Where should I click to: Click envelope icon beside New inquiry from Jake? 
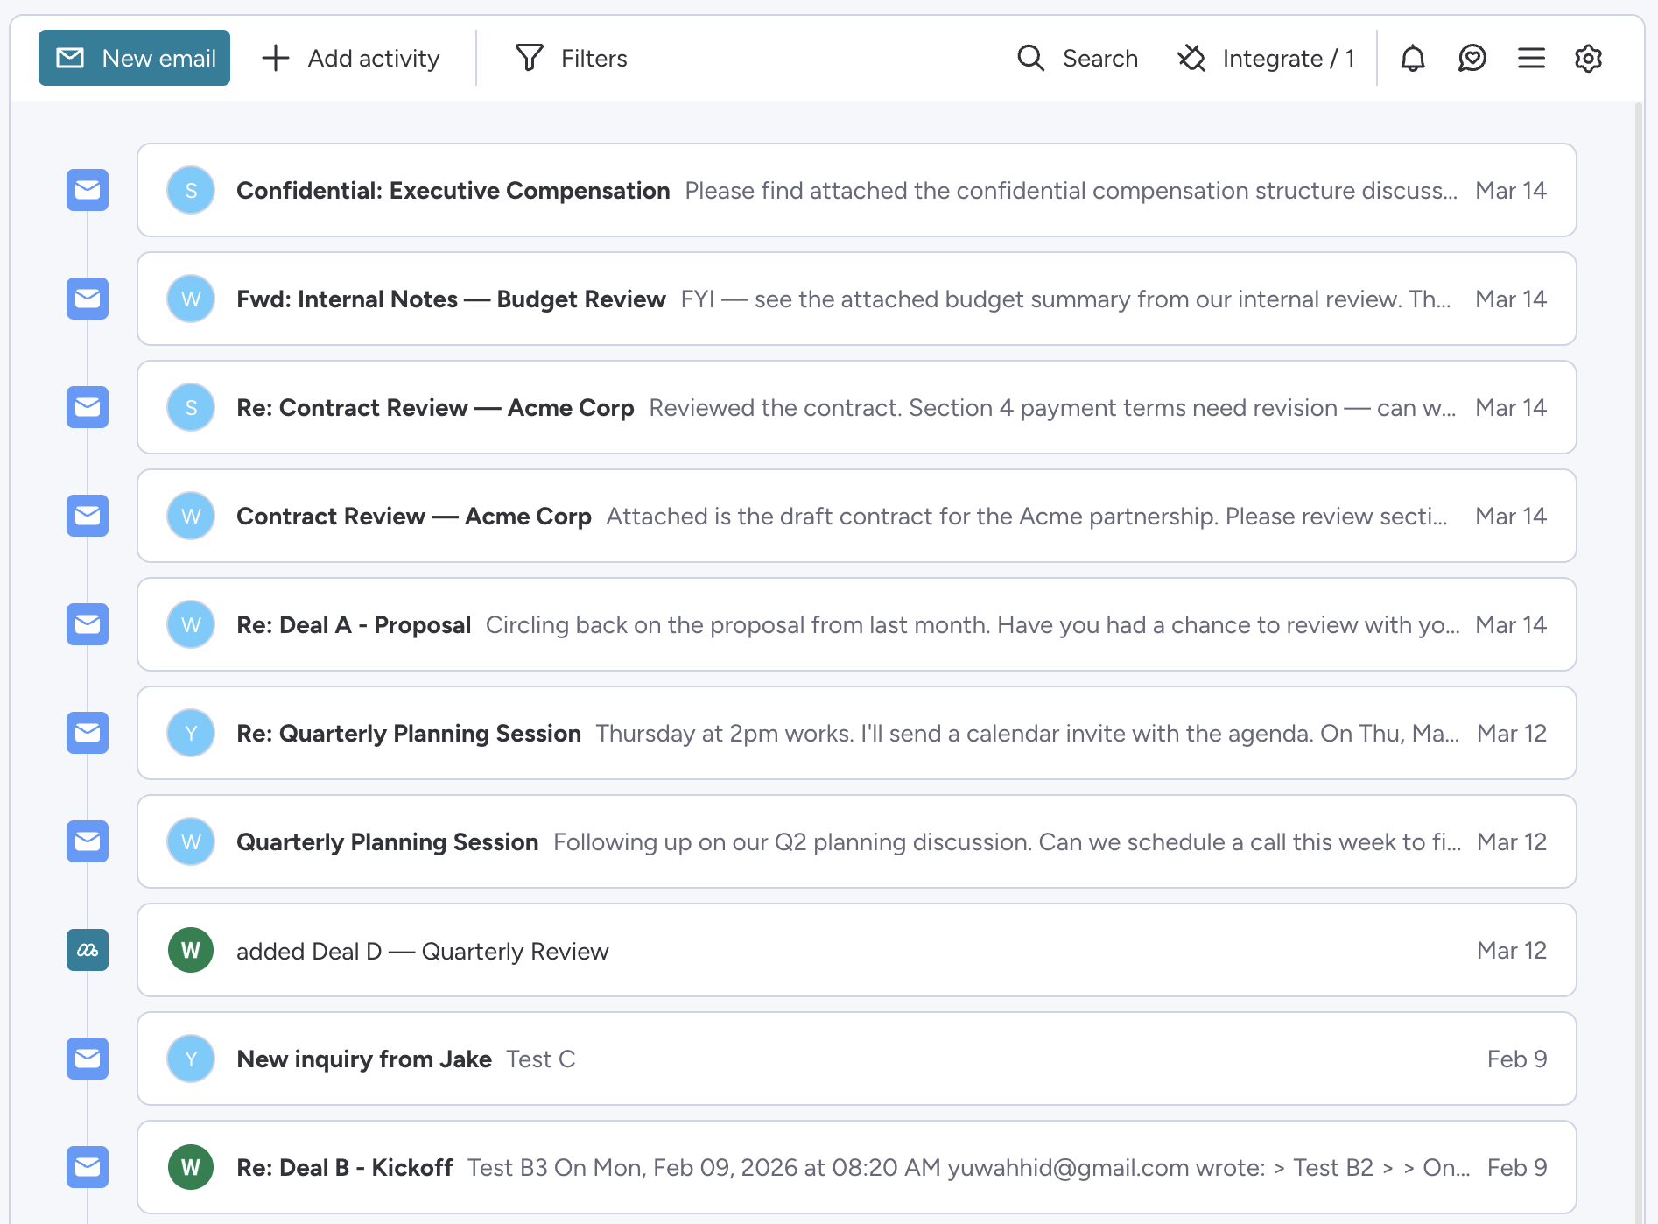pyautogui.click(x=88, y=1059)
